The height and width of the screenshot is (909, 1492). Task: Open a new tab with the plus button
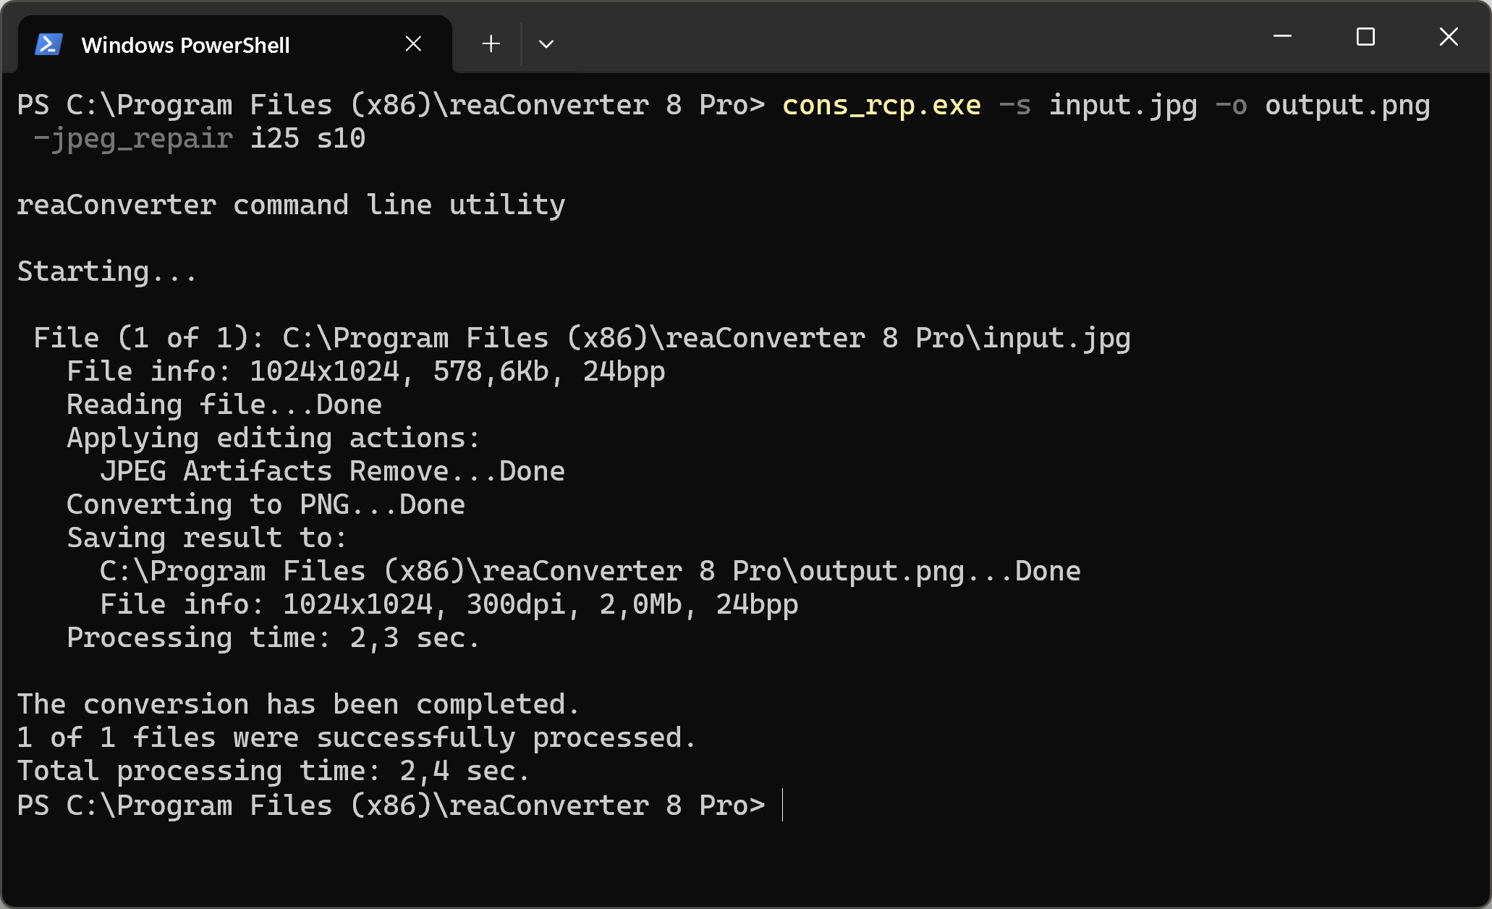click(491, 44)
